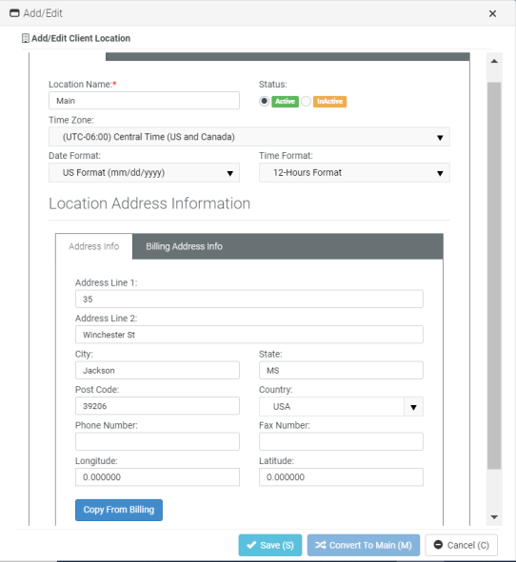The image size is (516, 562).
Task: Click the empty Phone Number field
Action: coord(157,441)
